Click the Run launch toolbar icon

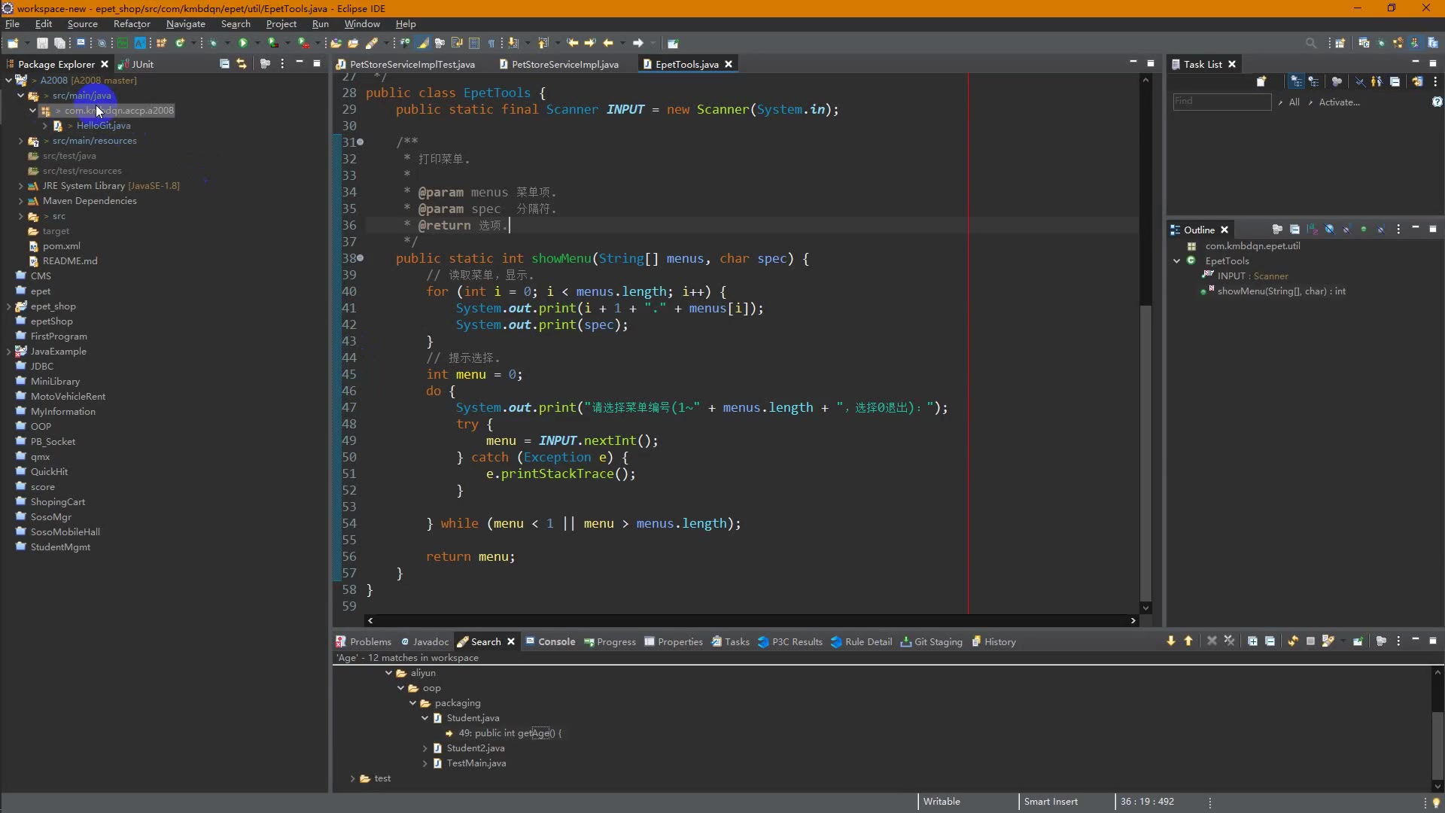(243, 43)
